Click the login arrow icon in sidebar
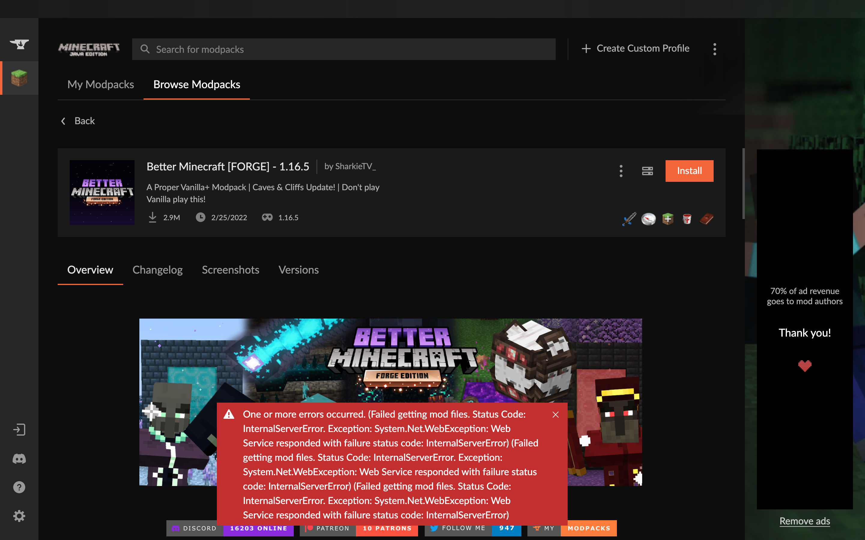 click(19, 430)
